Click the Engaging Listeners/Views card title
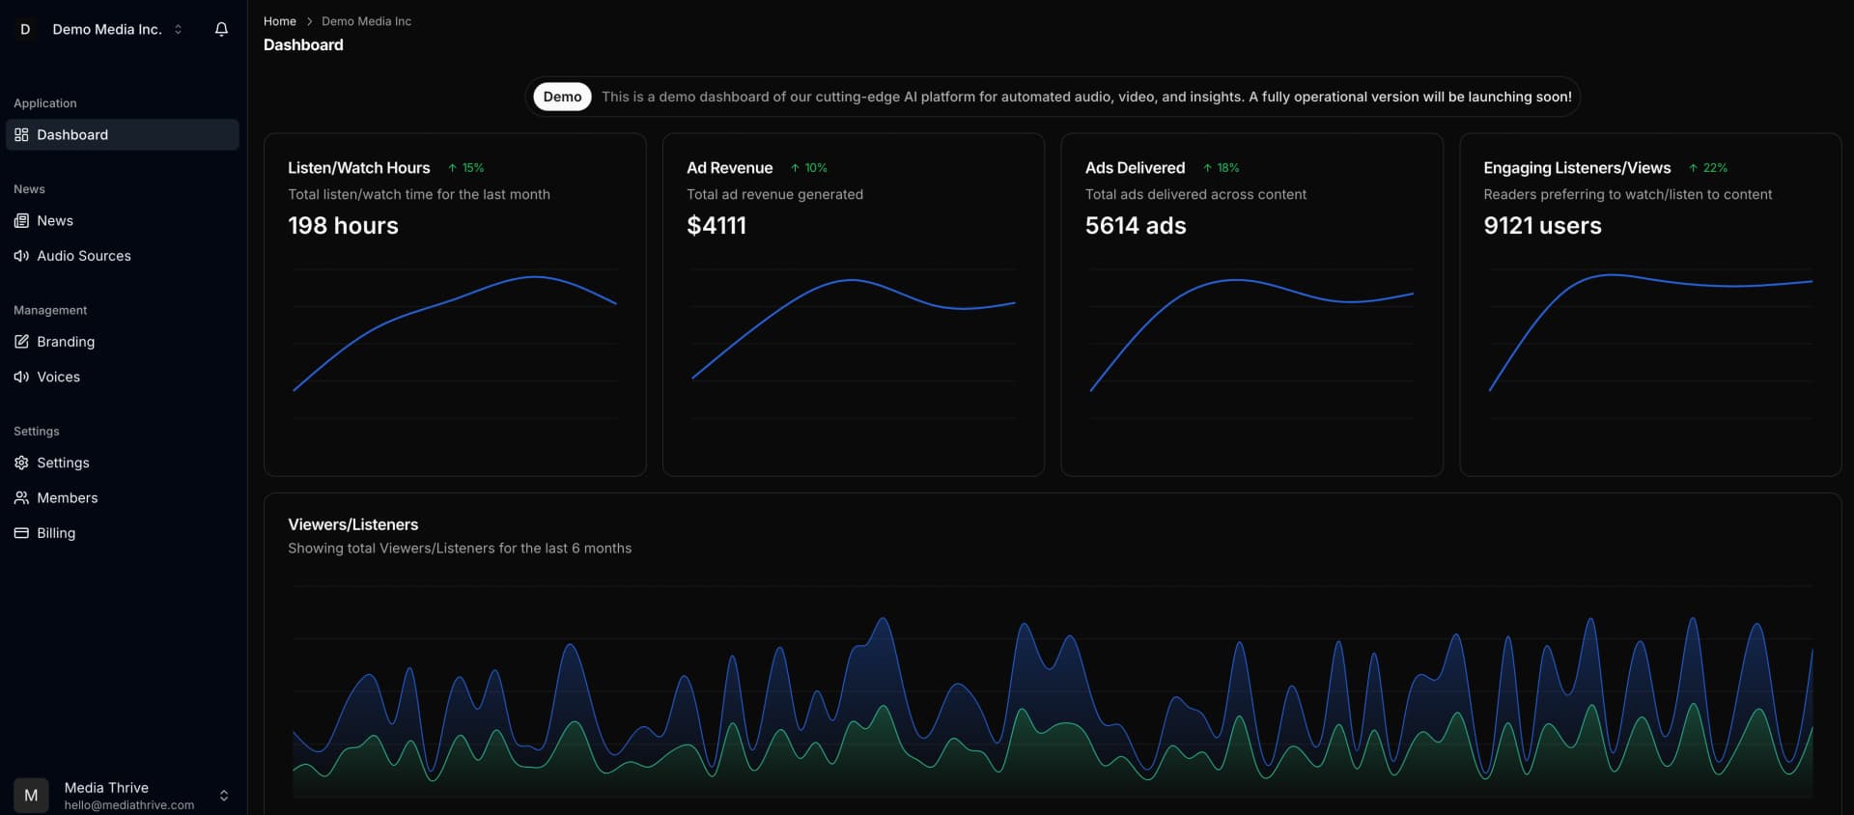This screenshot has height=815, width=1854. click(1577, 168)
